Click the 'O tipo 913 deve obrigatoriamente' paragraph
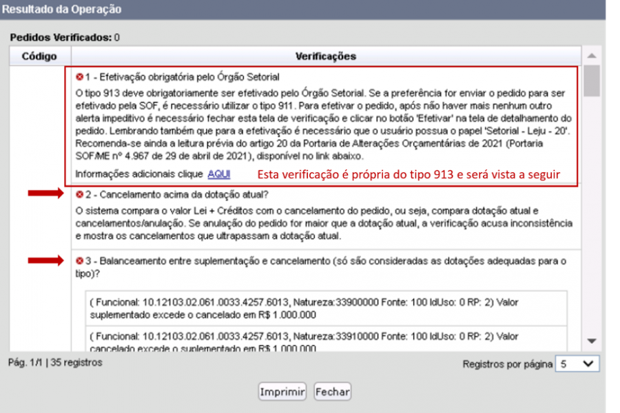620x413 pixels. click(x=324, y=125)
